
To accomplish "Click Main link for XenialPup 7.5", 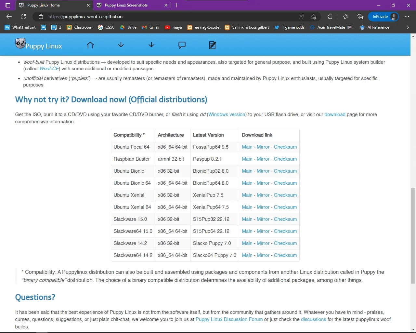I will (247, 195).
